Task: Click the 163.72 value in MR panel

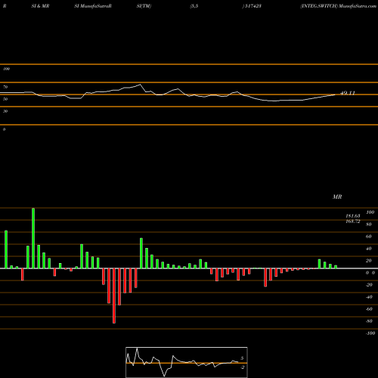Action: pyautogui.click(x=353, y=222)
